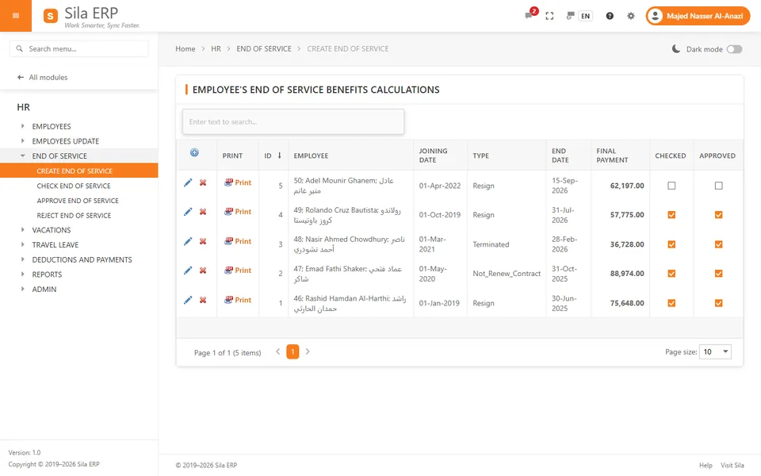Delete the Emad Fathi Shaker record
The height and width of the screenshot is (476, 761).
point(203,271)
